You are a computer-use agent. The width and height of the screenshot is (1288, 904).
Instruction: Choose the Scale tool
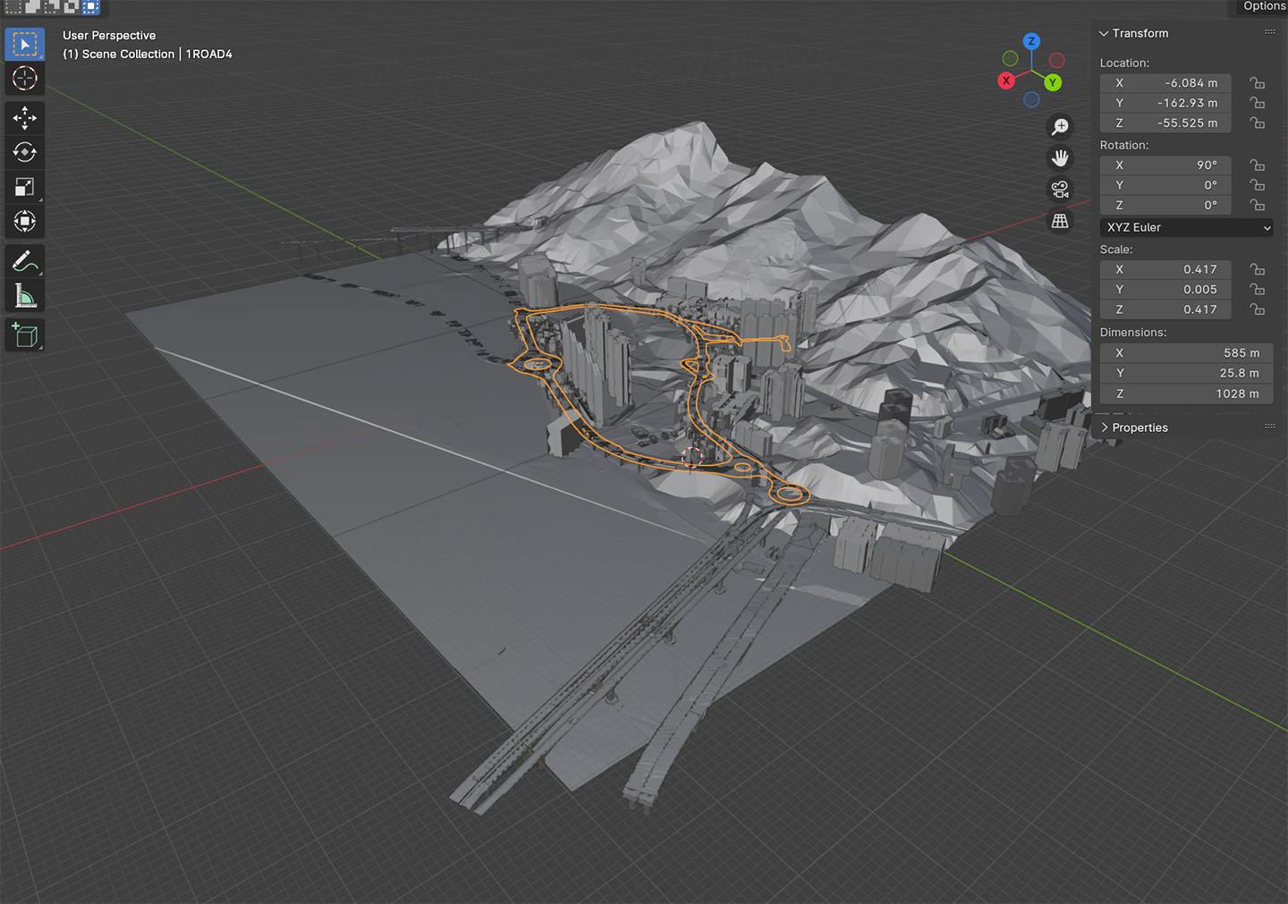24,187
